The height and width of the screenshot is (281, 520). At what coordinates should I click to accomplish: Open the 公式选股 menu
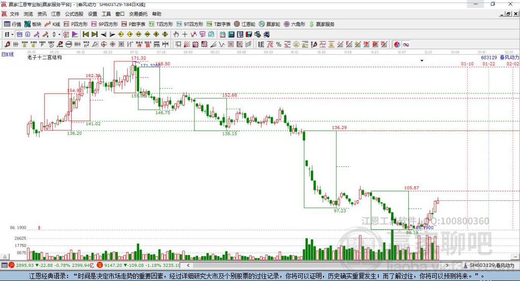coord(74,14)
